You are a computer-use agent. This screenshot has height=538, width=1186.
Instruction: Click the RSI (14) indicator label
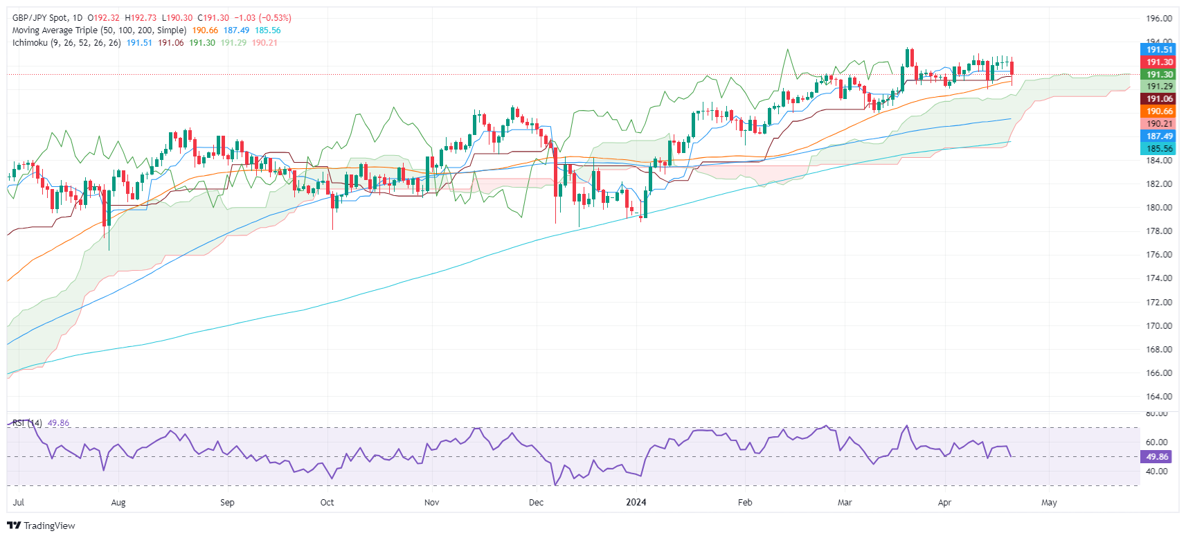(27, 423)
